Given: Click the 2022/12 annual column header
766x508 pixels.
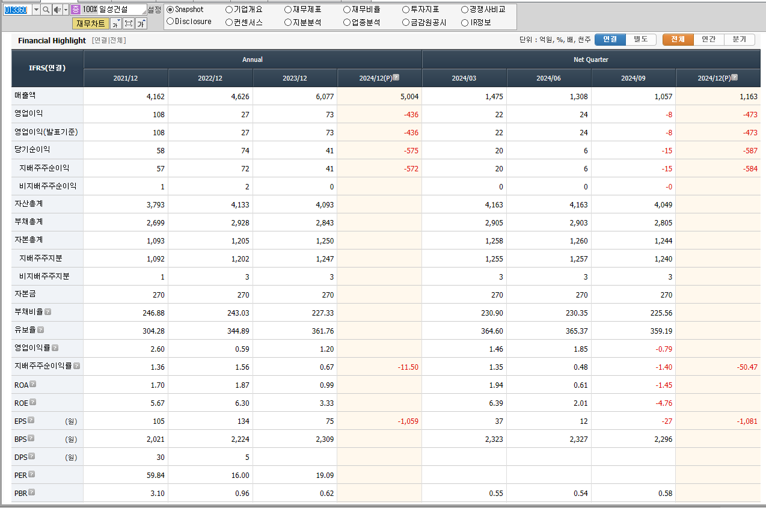Looking at the screenshot, I should [x=210, y=78].
